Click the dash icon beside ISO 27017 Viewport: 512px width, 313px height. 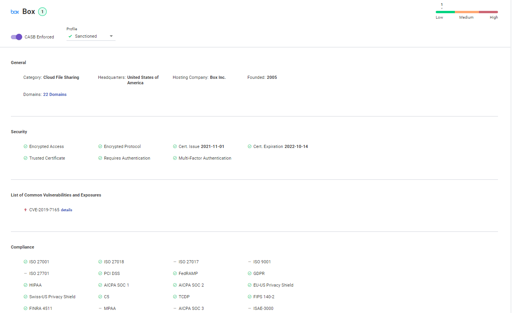pos(175,262)
